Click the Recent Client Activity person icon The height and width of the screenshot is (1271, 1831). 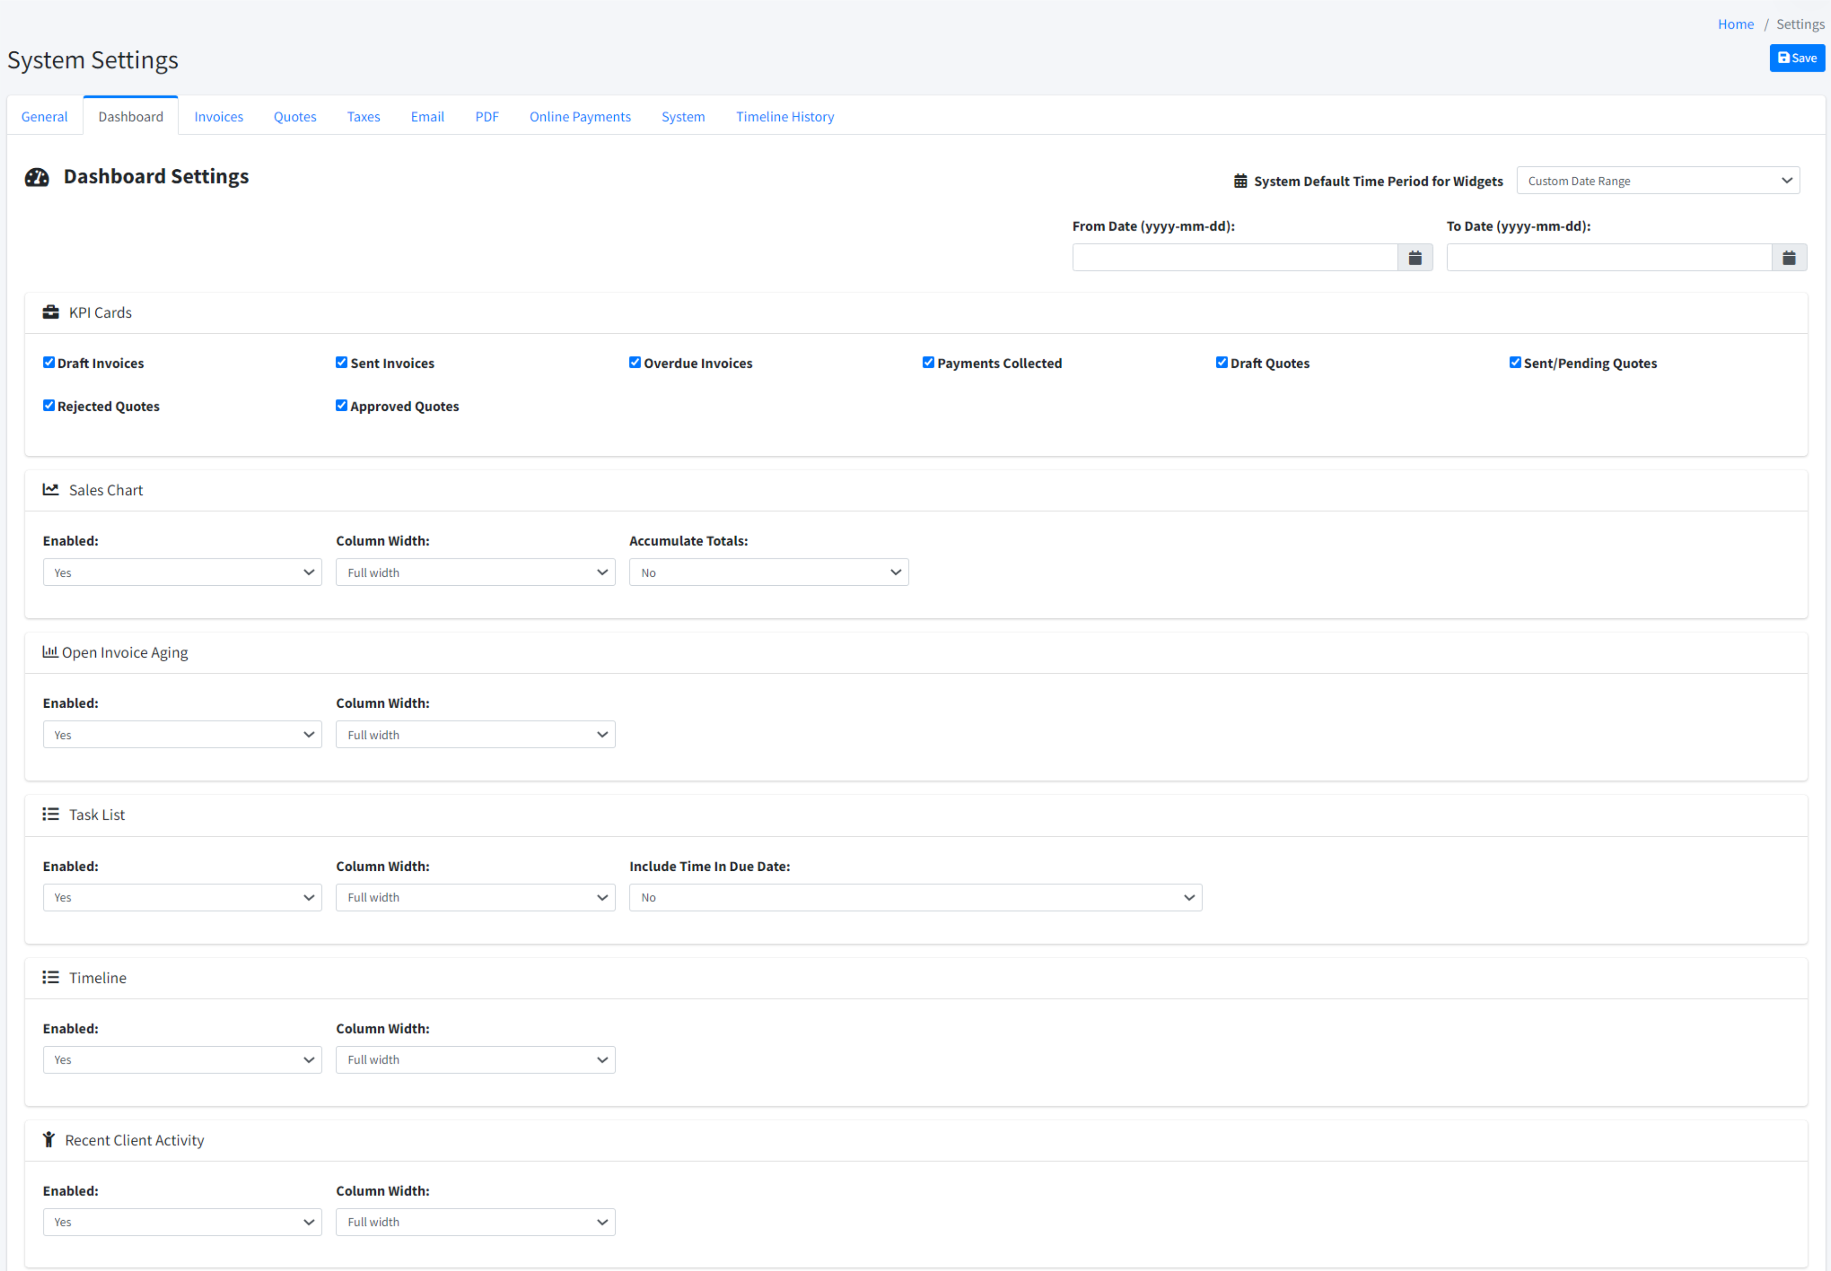click(49, 1140)
